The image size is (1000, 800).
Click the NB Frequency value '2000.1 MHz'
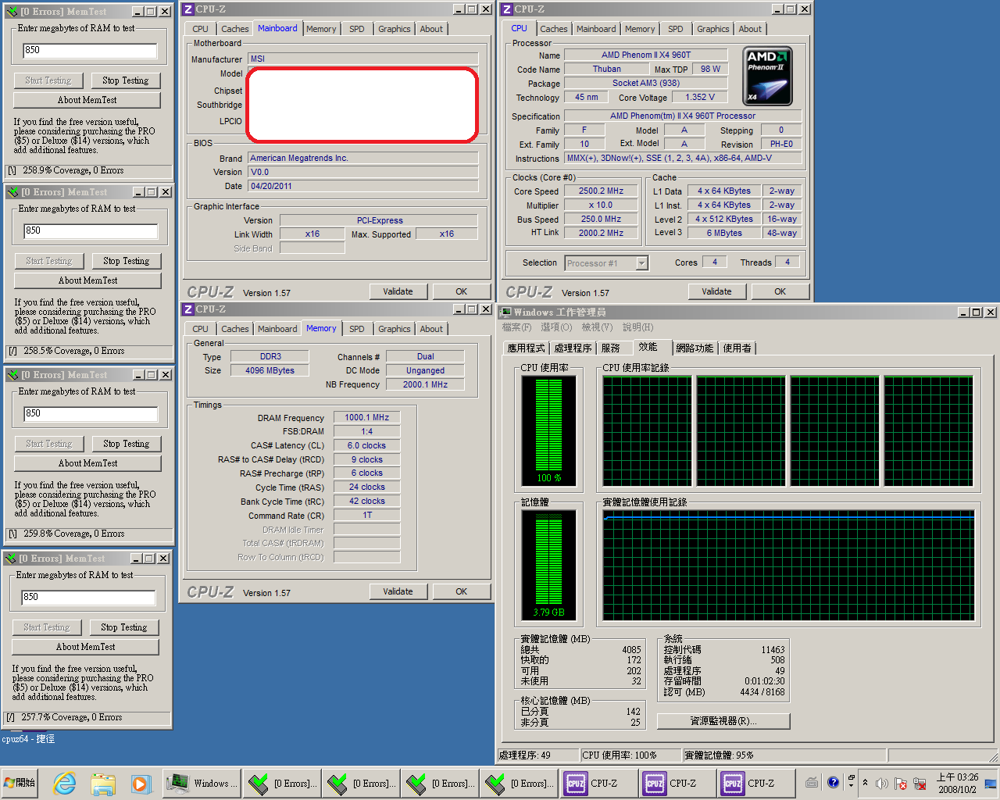click(x=425, y=384)
